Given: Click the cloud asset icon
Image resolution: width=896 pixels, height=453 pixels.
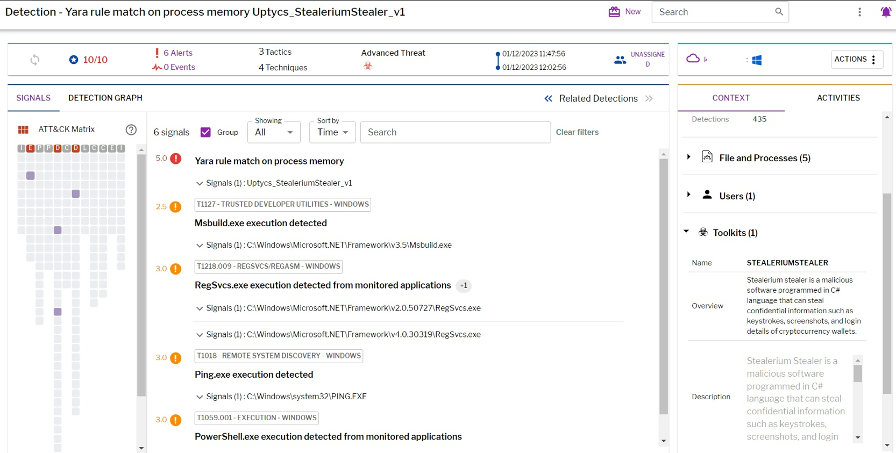Looking at the screenshot, I should click(x=693, y=59).
